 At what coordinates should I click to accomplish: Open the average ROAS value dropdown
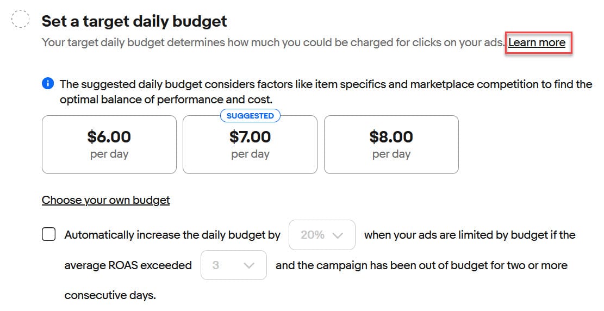pyautogui.click(x=233, y=265)
